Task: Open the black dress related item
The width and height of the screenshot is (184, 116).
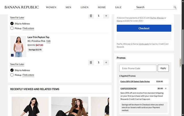Action: click(x=30, y=106)
